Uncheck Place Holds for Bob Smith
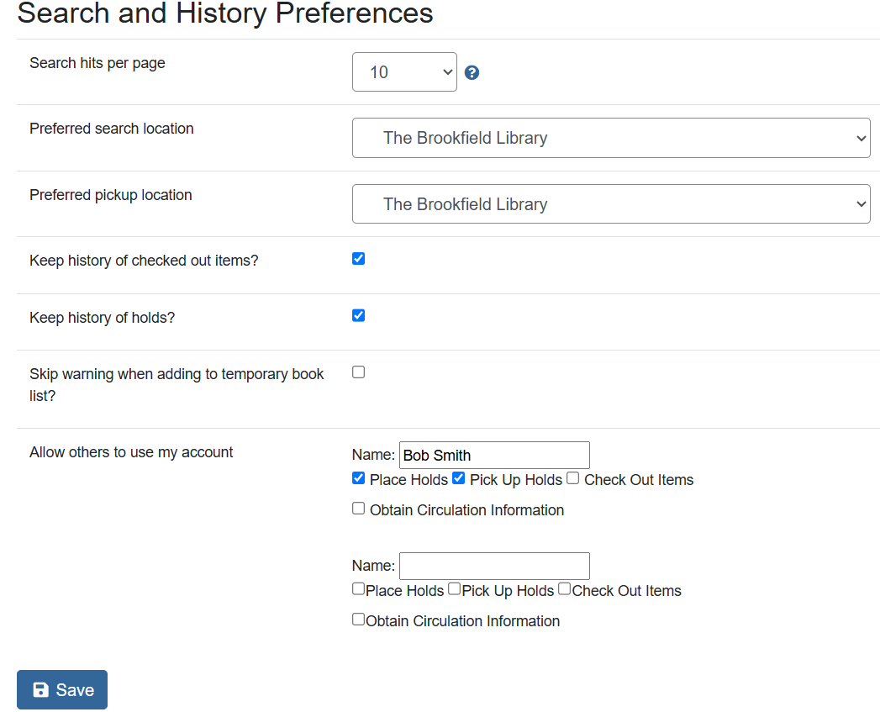880x712 pixels. (358, 477)
